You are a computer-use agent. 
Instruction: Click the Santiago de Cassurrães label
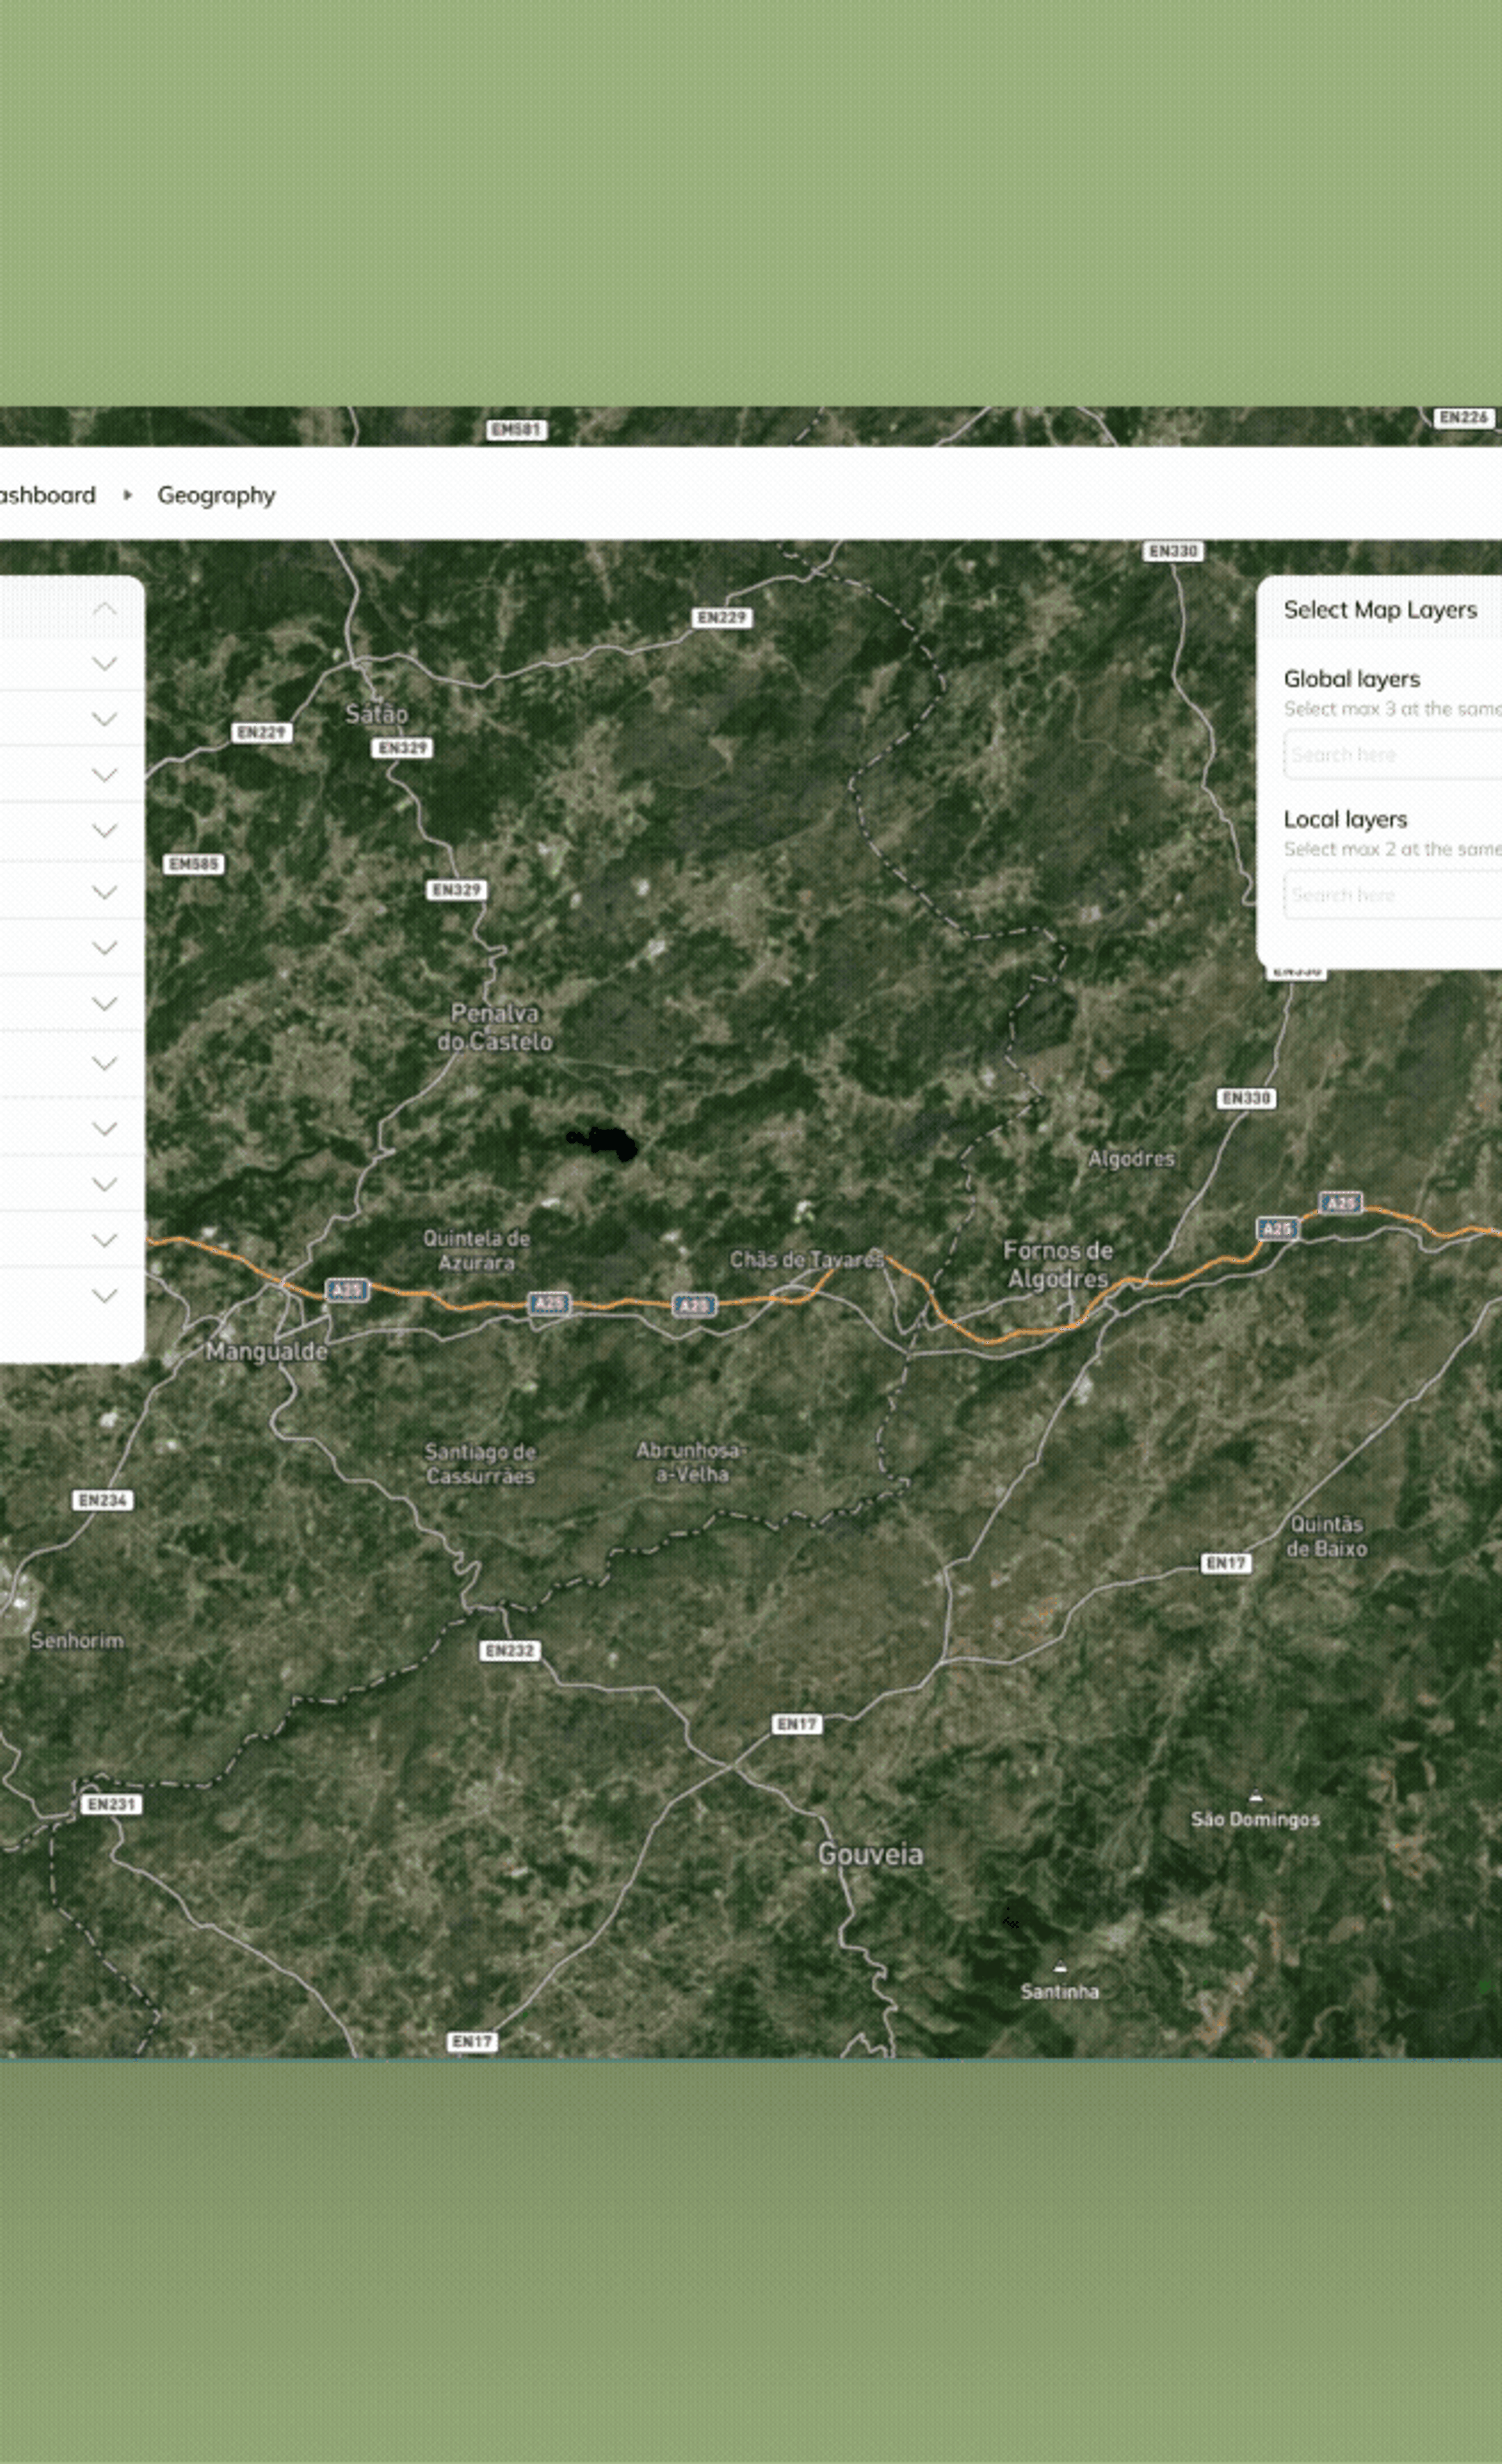click(480, 1463)
